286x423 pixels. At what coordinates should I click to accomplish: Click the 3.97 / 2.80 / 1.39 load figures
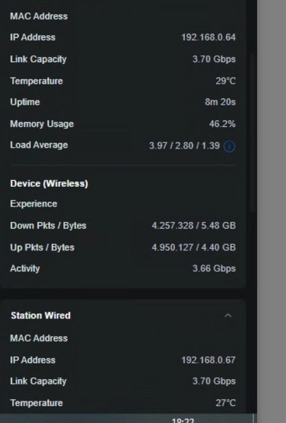pos(184,146)
